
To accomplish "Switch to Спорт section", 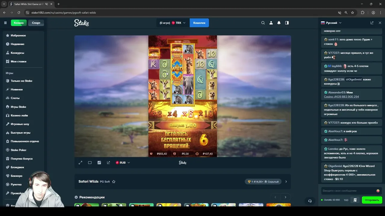I will click(36, 23).
